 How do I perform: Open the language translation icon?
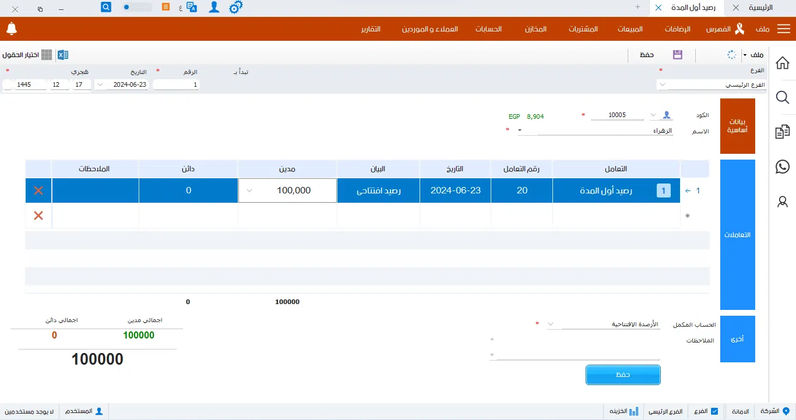click(x=192, y=8)
